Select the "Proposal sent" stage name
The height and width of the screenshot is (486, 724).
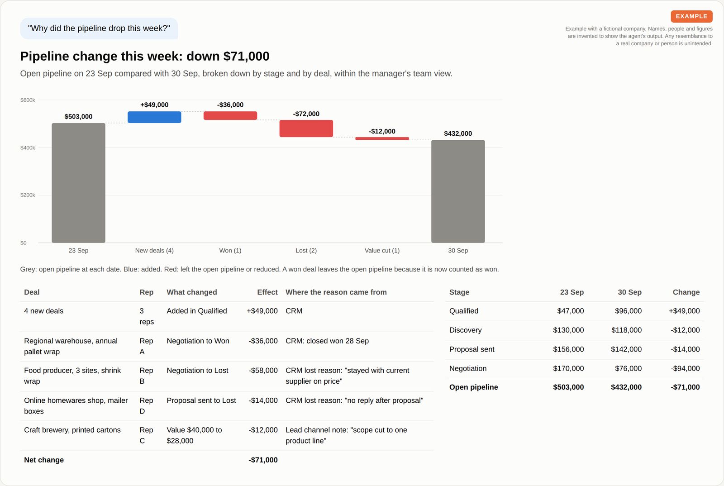click(472, 349)
